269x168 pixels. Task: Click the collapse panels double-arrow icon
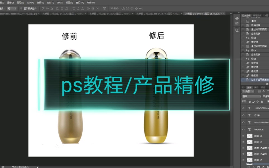coord(231,13)
